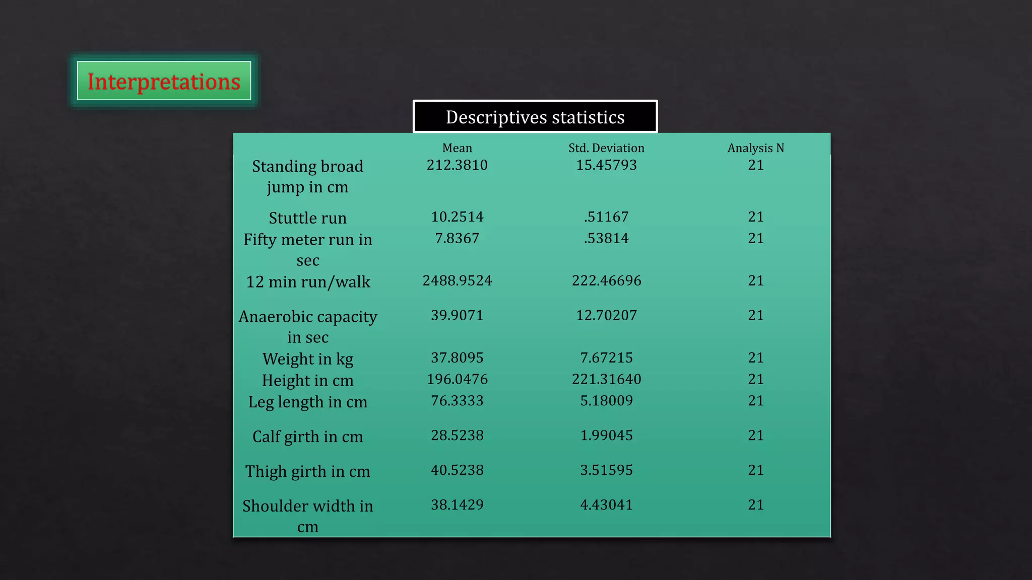Click std deviation value .51167

(x=606, y=217)
